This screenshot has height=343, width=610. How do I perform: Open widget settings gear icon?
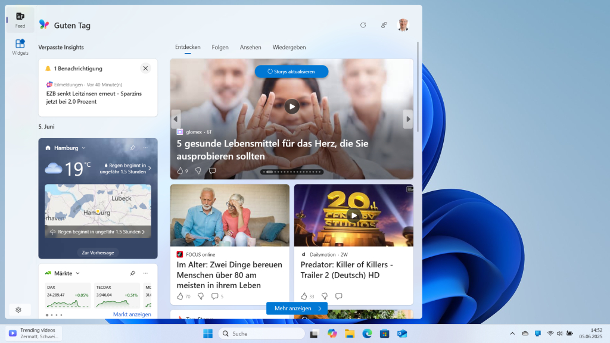(x=18, y=310)
